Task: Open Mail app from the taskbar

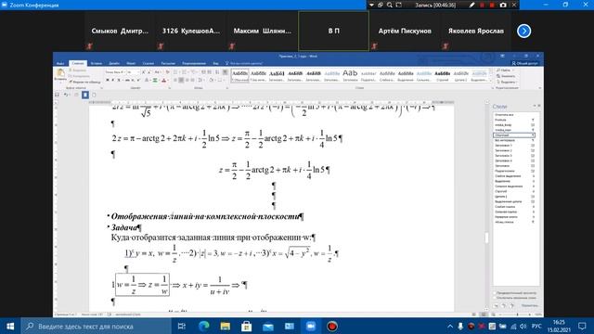Action: 268,326
